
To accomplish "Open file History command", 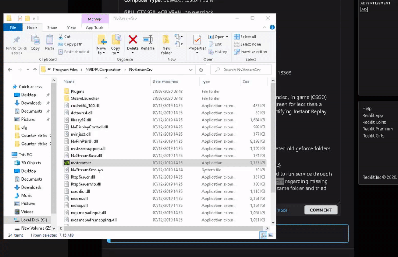I will coord(218,52).
